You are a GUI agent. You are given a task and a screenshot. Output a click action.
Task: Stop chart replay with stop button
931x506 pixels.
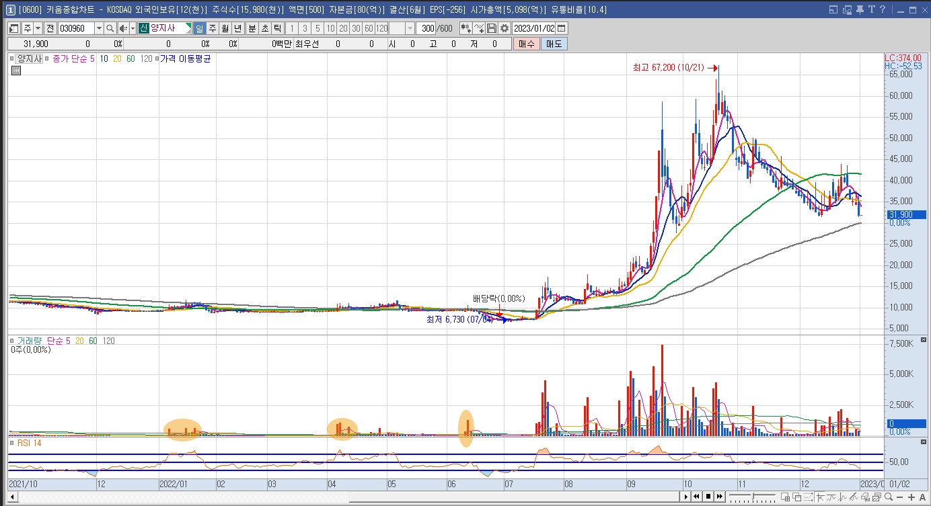click(x=708, y=497)
